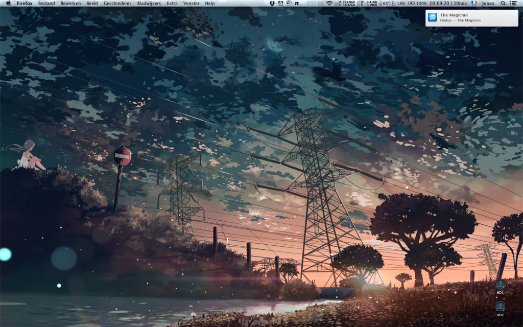Open the Apple menu

(8, 3)
